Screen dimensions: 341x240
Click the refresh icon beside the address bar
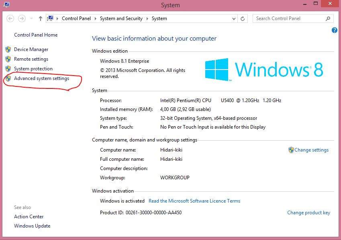coord(243,18)
